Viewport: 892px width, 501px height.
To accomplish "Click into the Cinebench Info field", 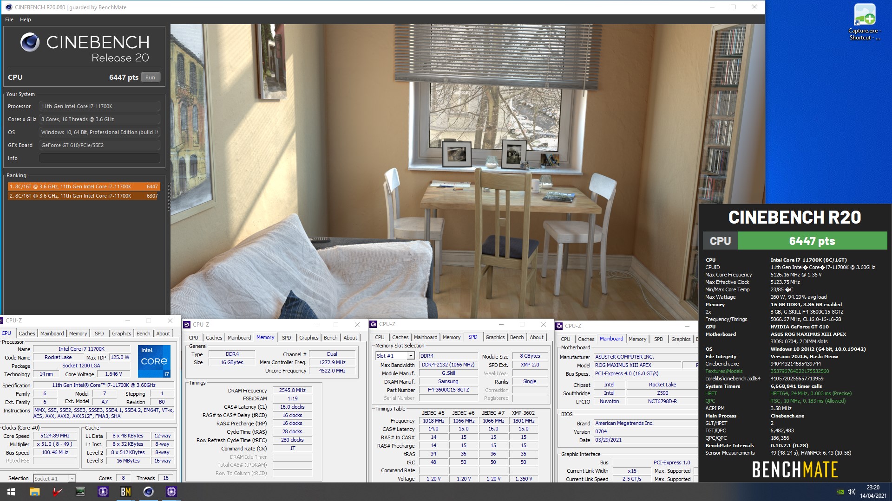I will (x=100, y=158).
